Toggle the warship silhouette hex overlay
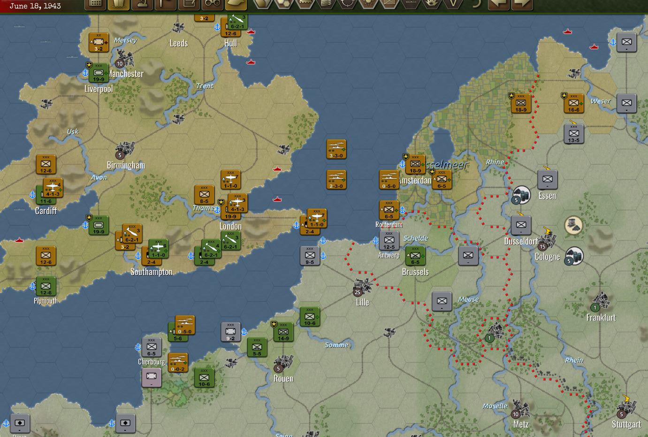 411,4
